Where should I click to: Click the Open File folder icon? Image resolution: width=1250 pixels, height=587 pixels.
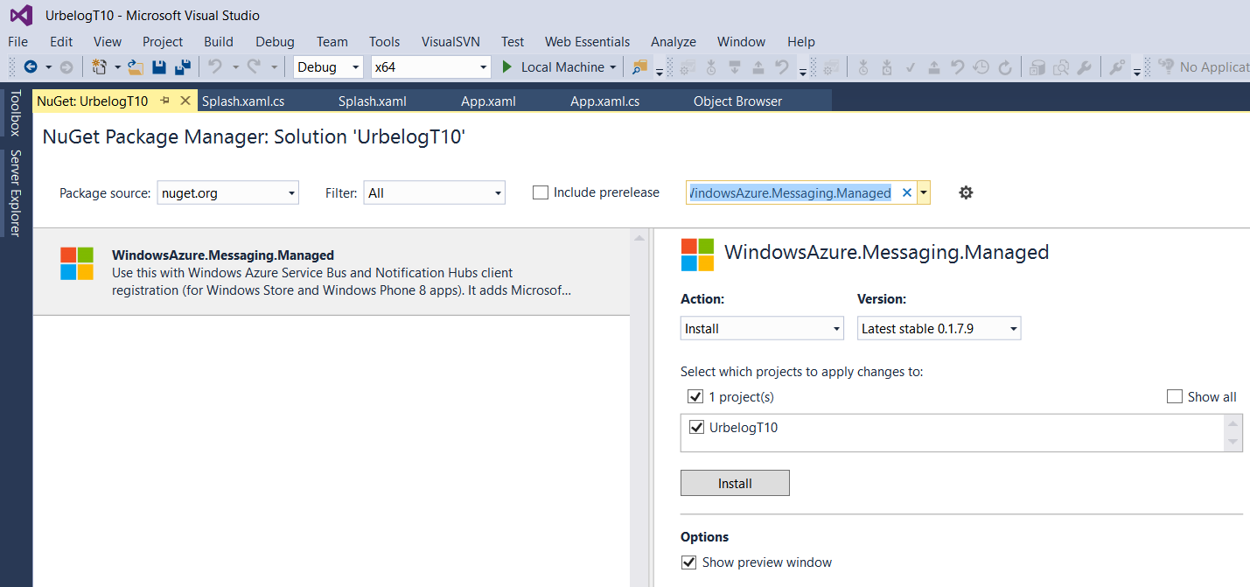point(136,67)
